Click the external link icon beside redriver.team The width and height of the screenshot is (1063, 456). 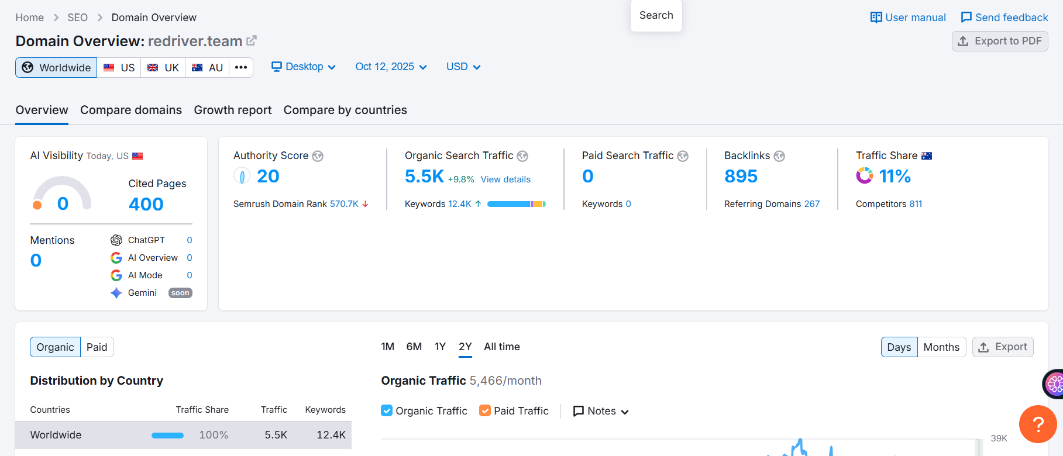(252, 41)
